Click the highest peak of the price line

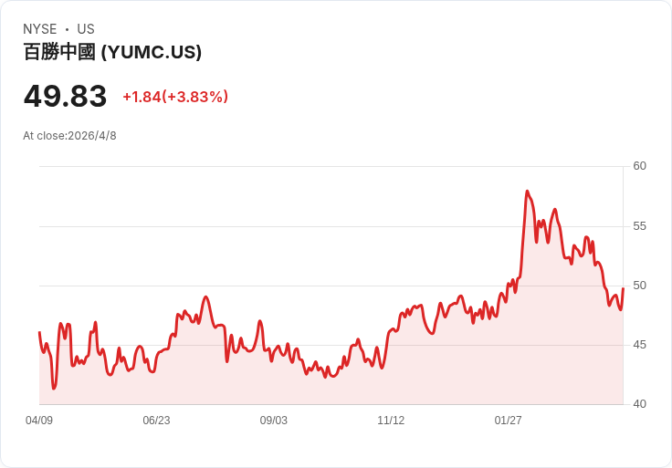pos(527,192)
